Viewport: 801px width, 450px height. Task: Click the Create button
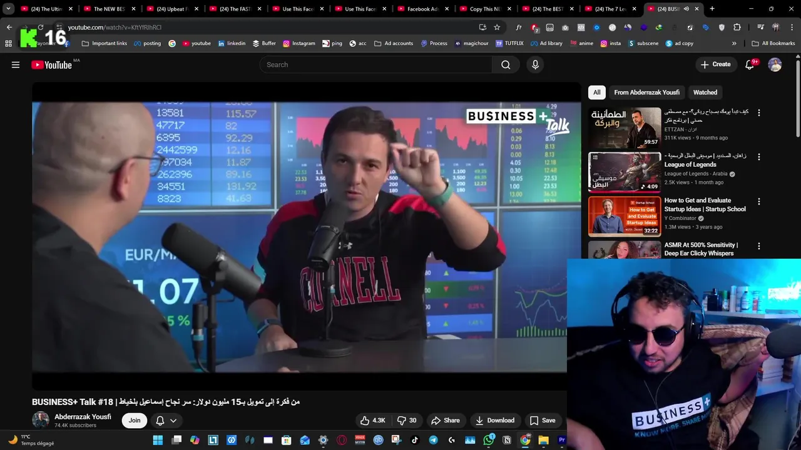click(715, 65)
